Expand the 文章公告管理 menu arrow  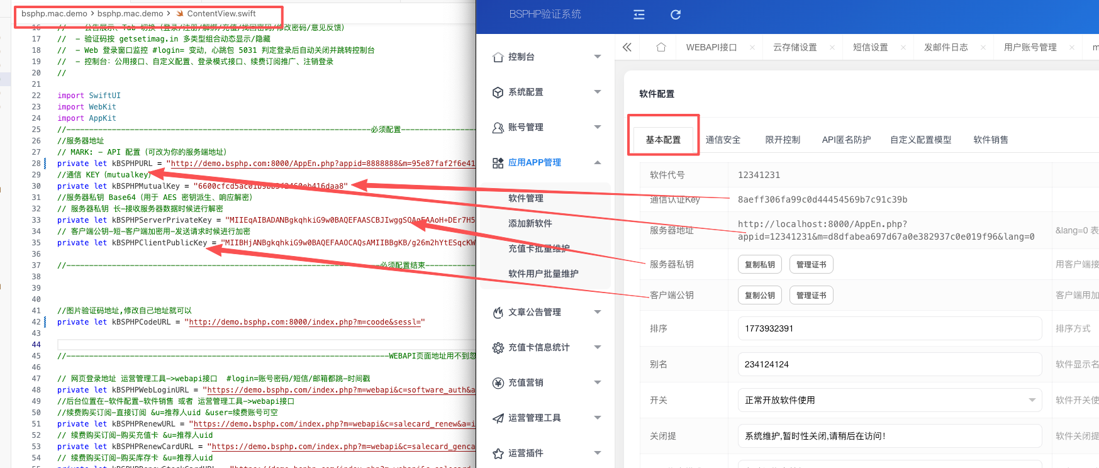click(598, 312)
